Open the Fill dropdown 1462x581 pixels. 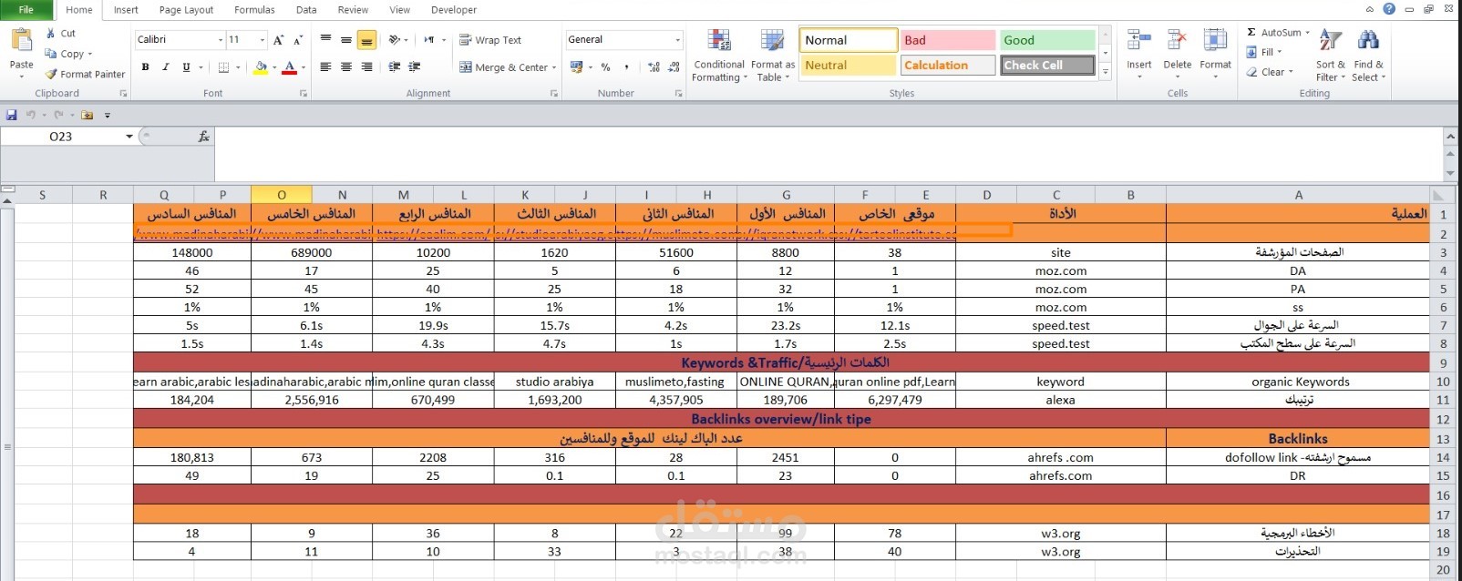pos(1264,52)
